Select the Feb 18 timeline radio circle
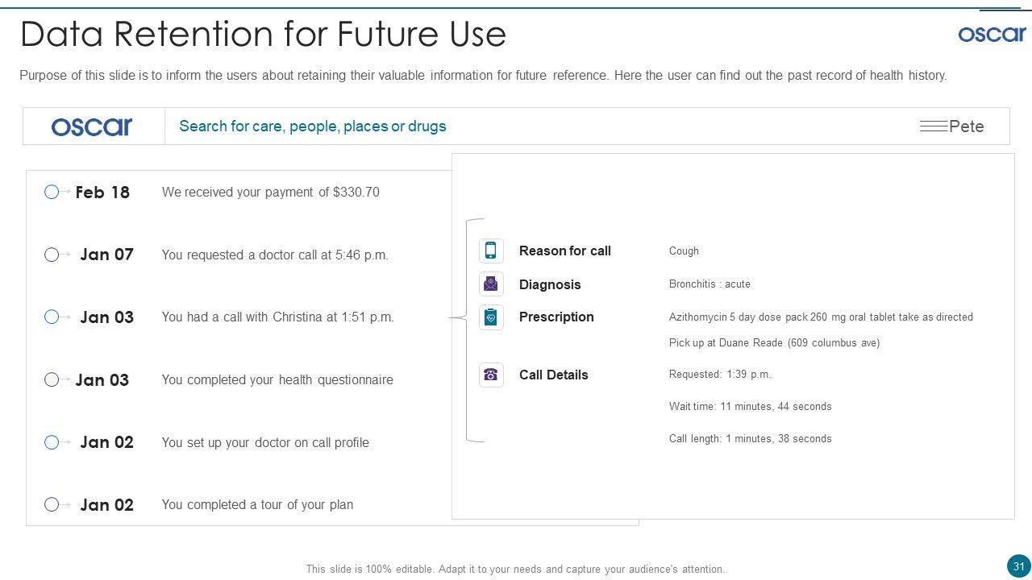The image size is (1032, 580). click(52, 192)
